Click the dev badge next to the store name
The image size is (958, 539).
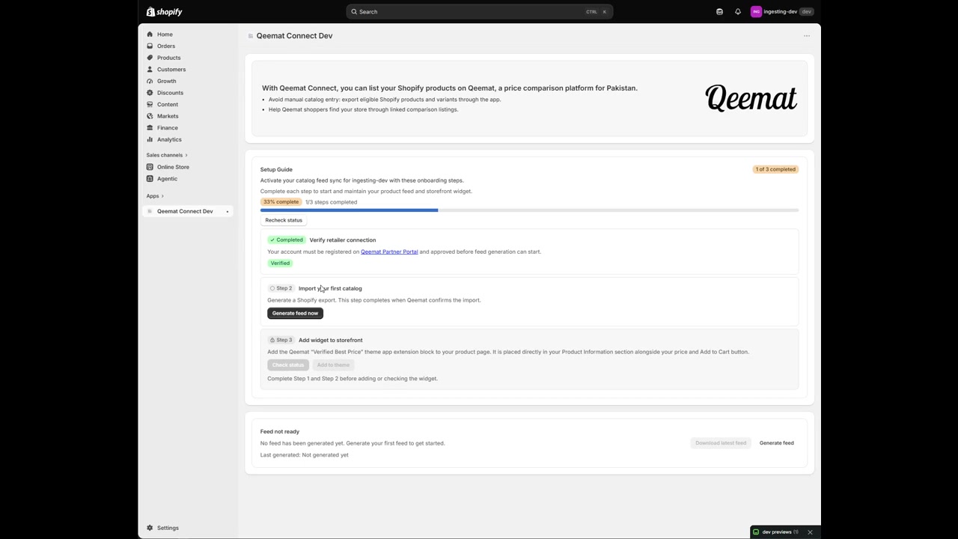[x=806, y=12]
